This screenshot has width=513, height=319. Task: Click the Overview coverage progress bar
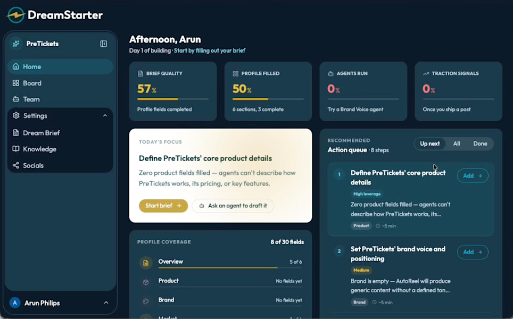click(230, 267)
